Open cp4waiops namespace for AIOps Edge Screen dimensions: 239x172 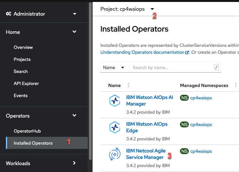(x=201, y=124)
